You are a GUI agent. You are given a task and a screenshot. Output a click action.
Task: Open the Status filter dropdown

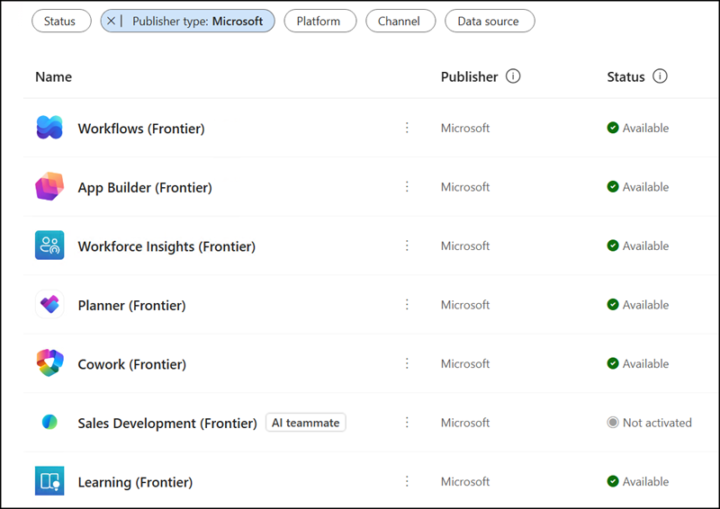coord(60,21)
